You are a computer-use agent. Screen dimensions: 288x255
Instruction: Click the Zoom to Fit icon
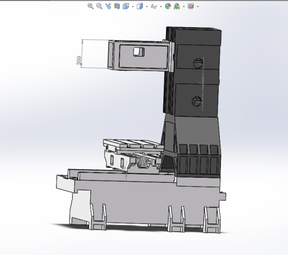[90, 6]
